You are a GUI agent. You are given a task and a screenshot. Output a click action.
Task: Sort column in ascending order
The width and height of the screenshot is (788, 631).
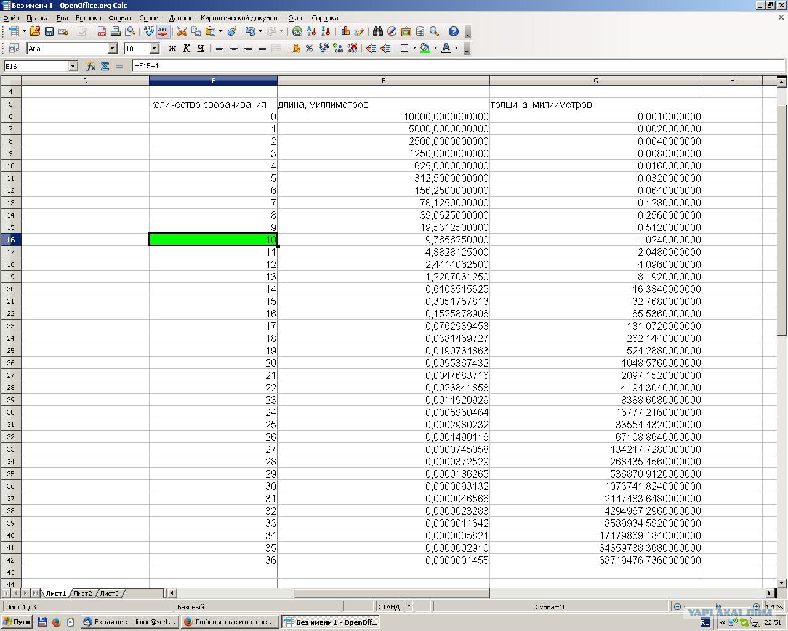pos(312,31)
